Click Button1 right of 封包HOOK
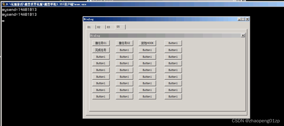The image size is (284, 126). coord(173,43)
